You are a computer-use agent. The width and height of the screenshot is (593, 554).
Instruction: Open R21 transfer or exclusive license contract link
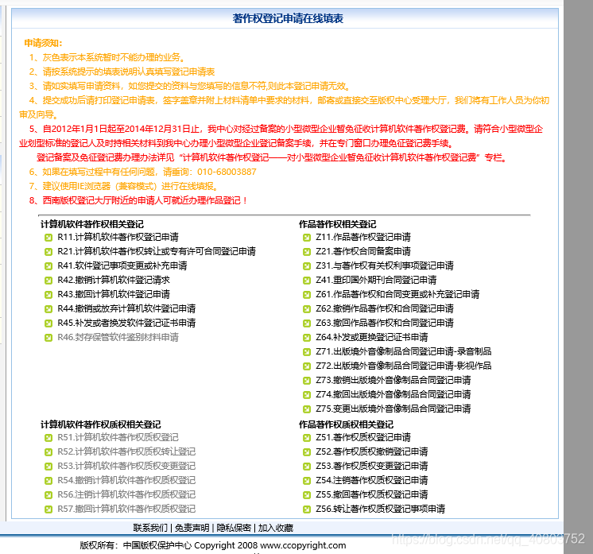coord(157,251)
